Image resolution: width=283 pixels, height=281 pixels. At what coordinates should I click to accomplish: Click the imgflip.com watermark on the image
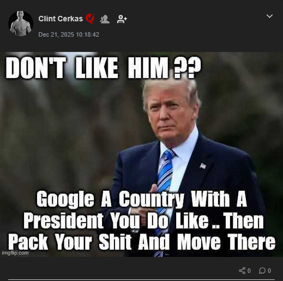pyautogui.click(x=15, y=253)
